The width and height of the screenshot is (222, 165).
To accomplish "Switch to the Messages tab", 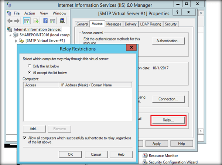I will coord(114,24).
